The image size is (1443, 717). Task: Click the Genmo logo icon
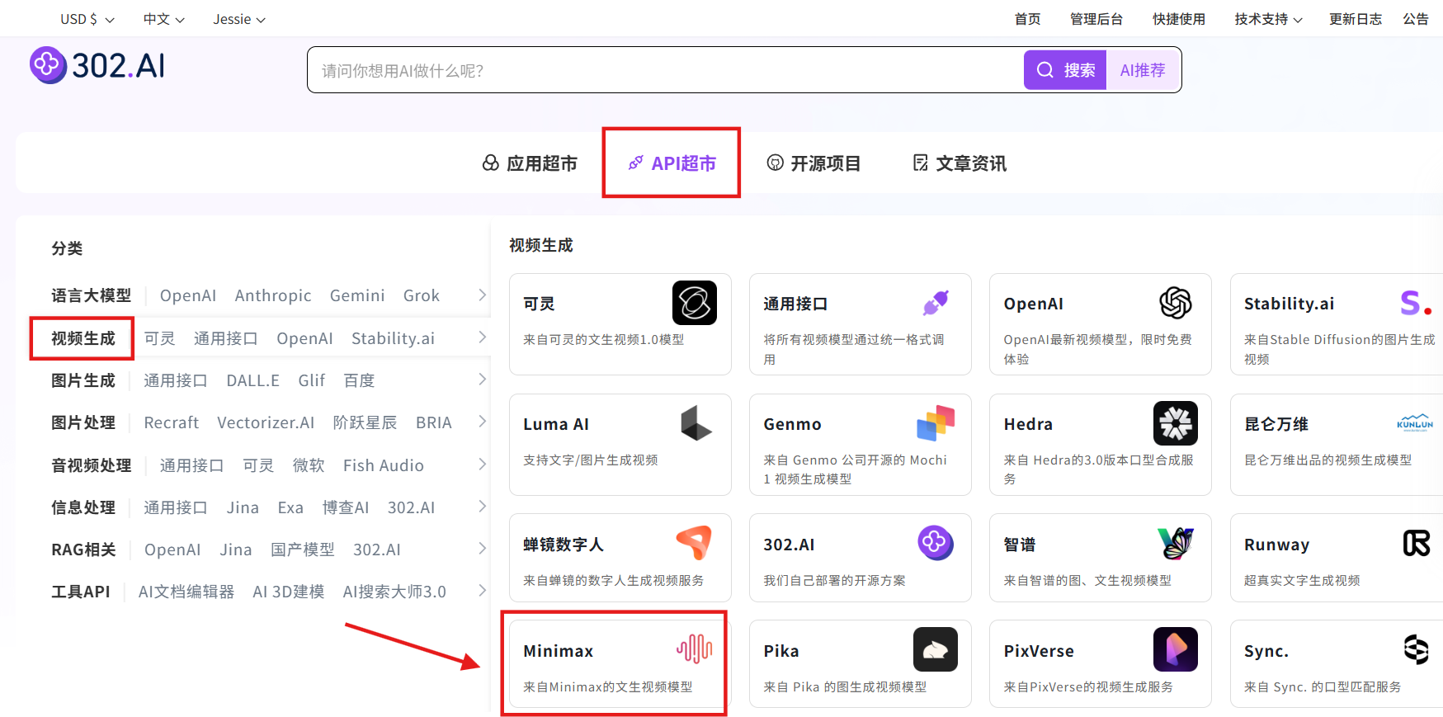[x=936, y=422]
